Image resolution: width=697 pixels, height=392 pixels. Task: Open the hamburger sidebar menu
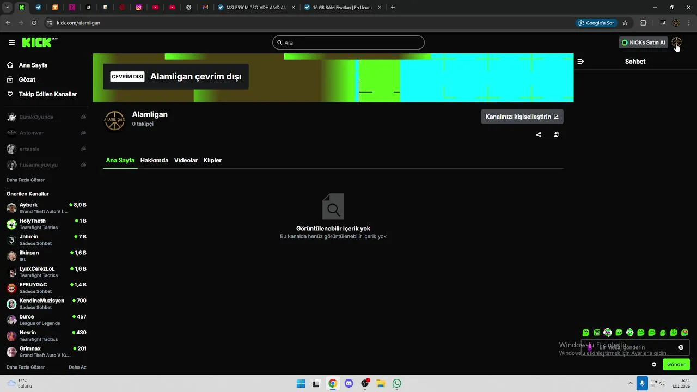11,42
